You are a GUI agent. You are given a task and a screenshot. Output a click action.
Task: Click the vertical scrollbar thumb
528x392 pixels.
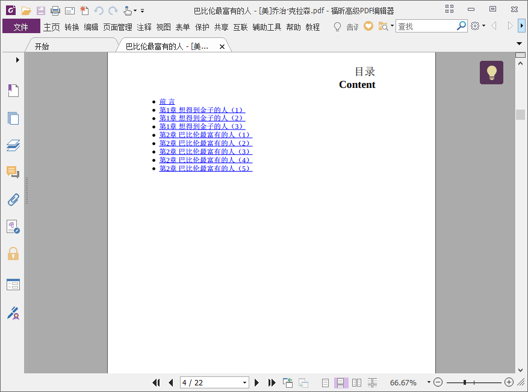click(520, 114)
